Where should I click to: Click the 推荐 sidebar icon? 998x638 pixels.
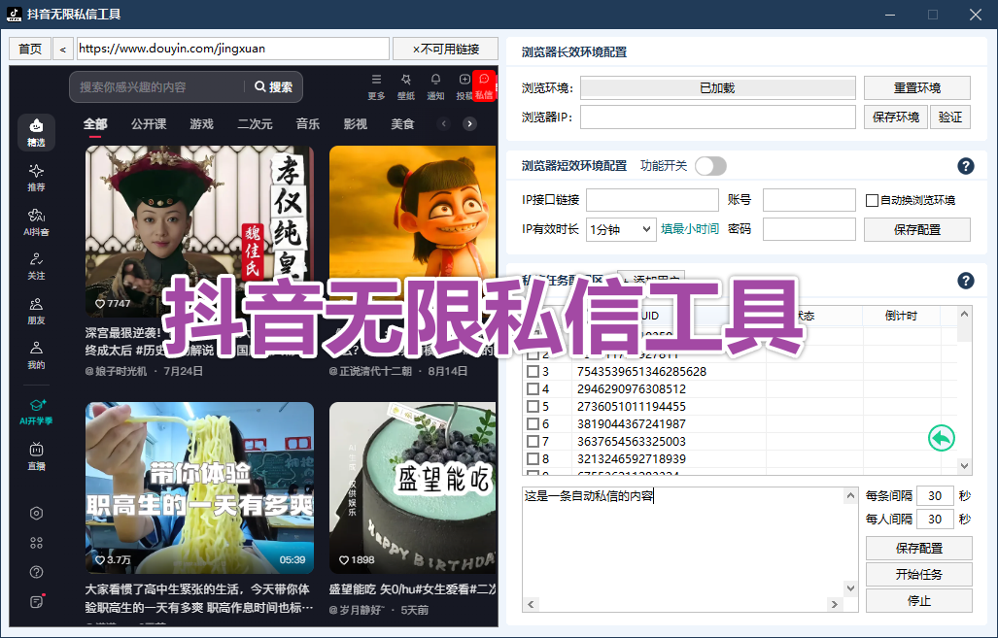click(x=36, y=177)
